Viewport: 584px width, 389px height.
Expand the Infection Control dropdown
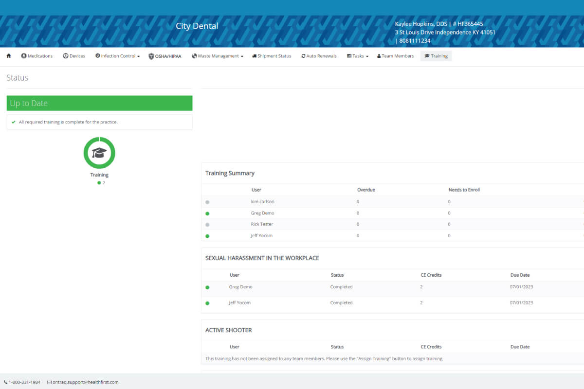tap(118, 56)
